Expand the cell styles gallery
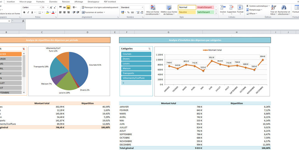The image size is (299, 155). (216, 13)
